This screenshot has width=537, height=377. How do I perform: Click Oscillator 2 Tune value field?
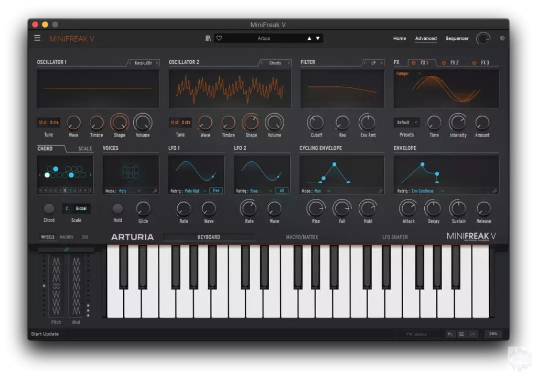(x=180, y=123)
